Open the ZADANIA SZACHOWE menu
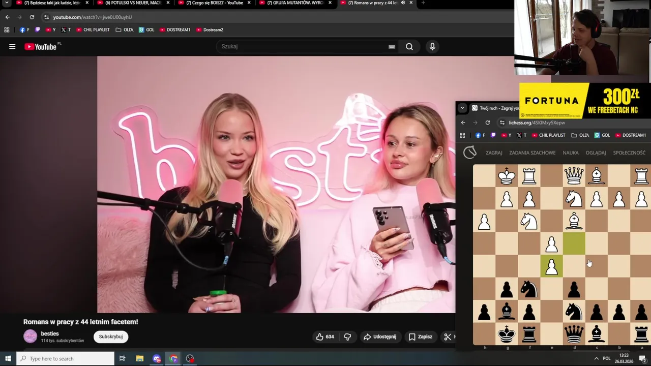651x366 pixels. coord(532,152)
